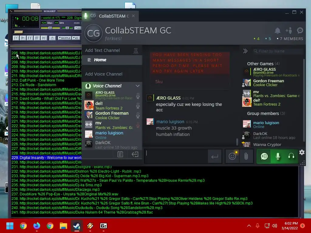The height and width of the screenshot is (233, 311).
Task: Open group chat settings gear in header
Action: (300, 31)
